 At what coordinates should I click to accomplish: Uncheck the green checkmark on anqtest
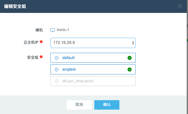click(129, 69)
